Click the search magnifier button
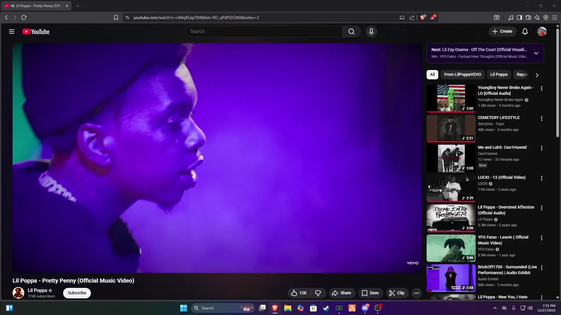 352,31
